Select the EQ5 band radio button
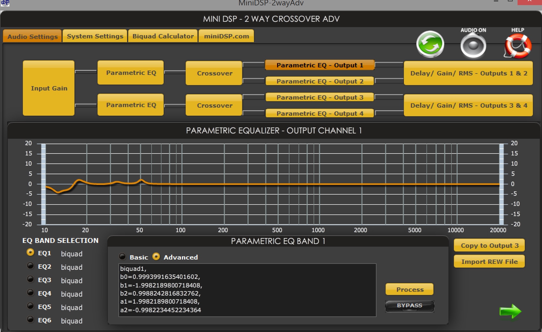 click(x=30, y=306)
